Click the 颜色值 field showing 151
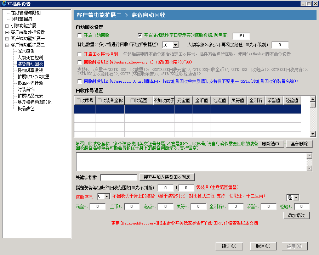319x255 pixels. click(241, 36)
